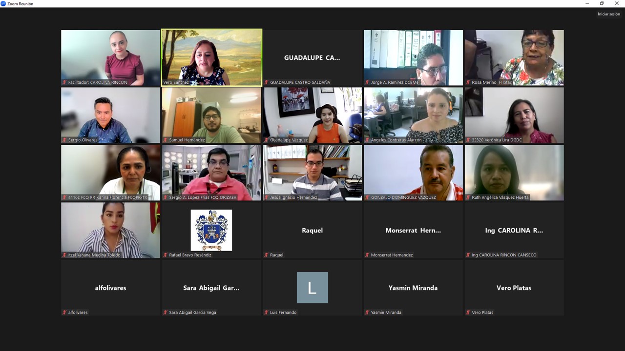625x351 pixels.
Task: Click muted mic icon beside Raquel's name
Action: pos(266,255)
